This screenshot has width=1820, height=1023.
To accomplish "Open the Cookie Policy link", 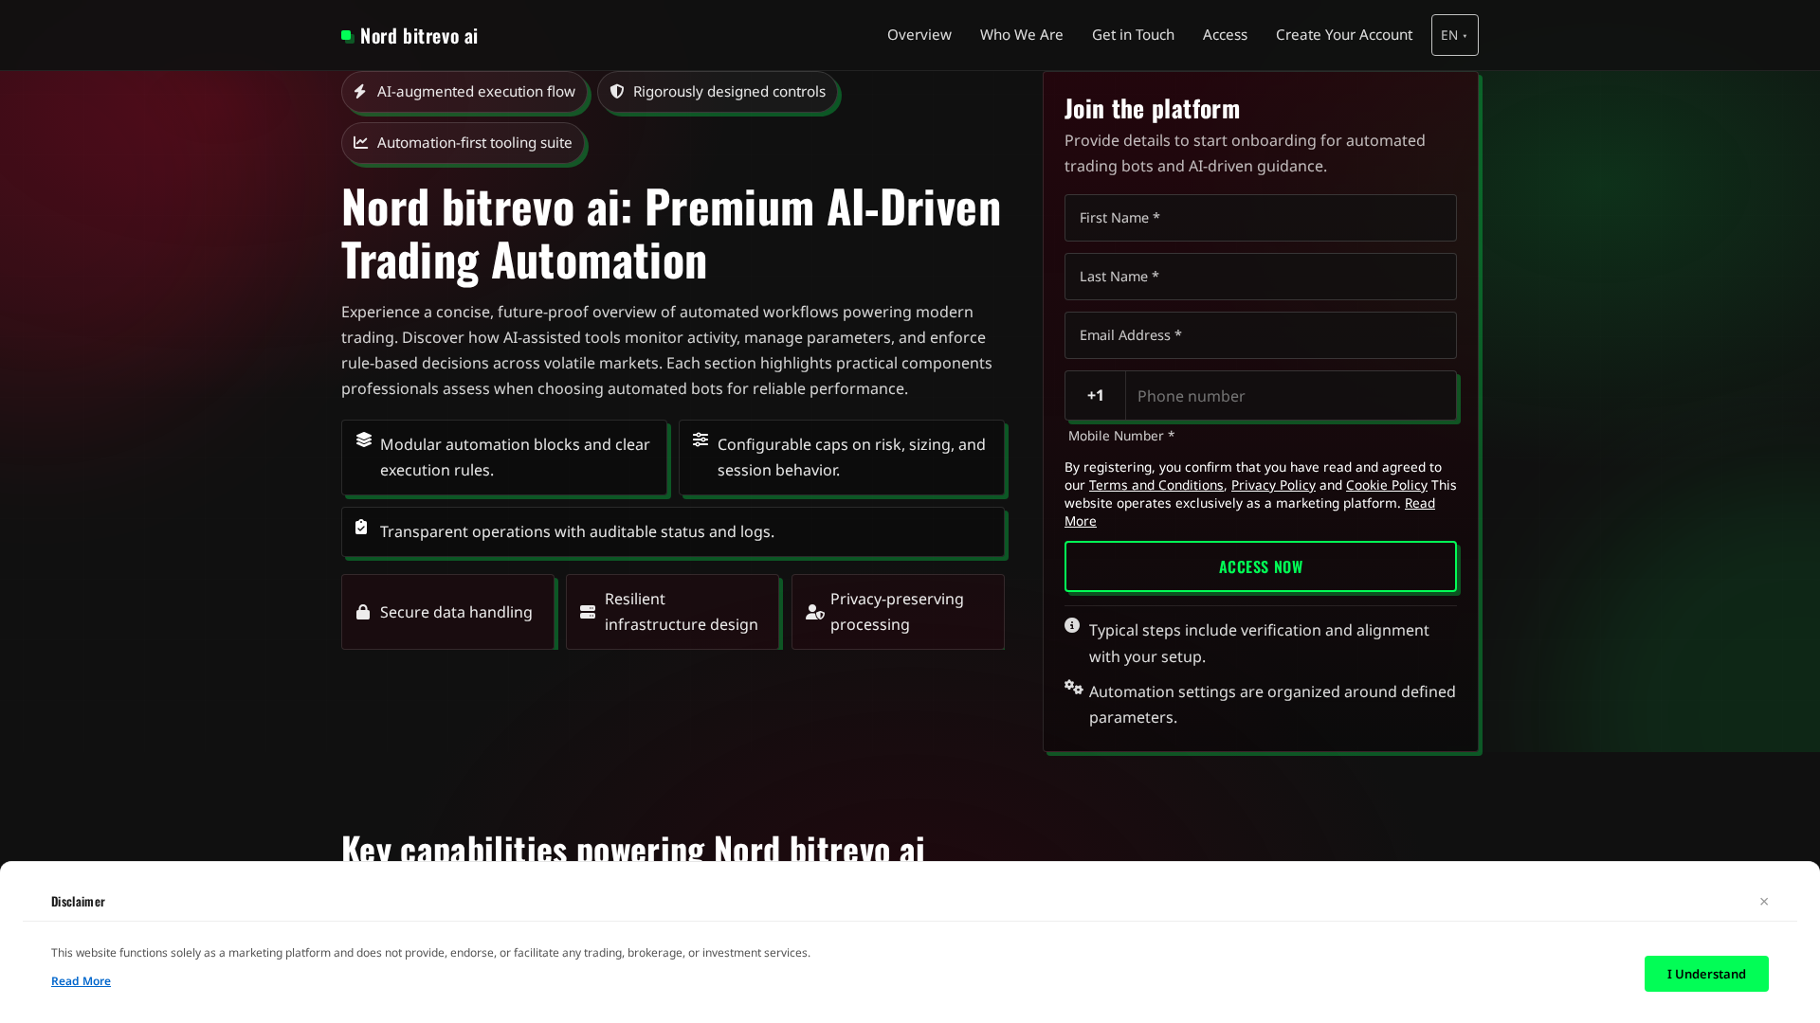I will click(x=1387, y=485).
